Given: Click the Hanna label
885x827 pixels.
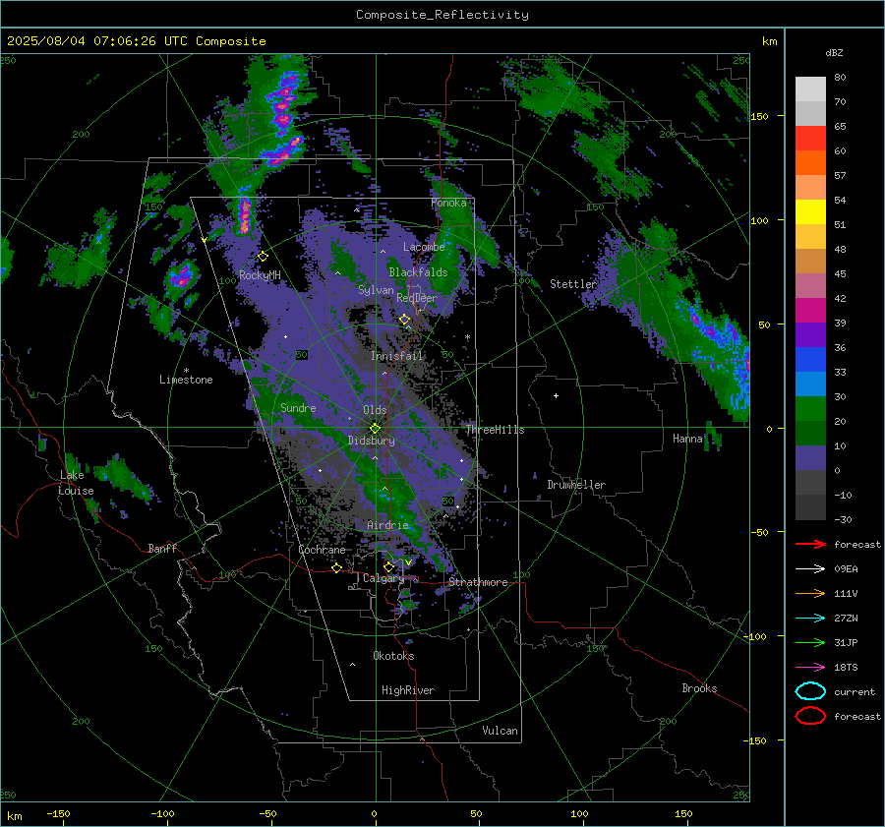Looking at the screenshot, I should 687,439.
